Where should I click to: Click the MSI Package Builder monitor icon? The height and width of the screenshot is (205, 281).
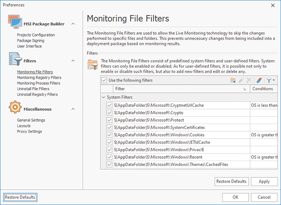tap(15, 22)
